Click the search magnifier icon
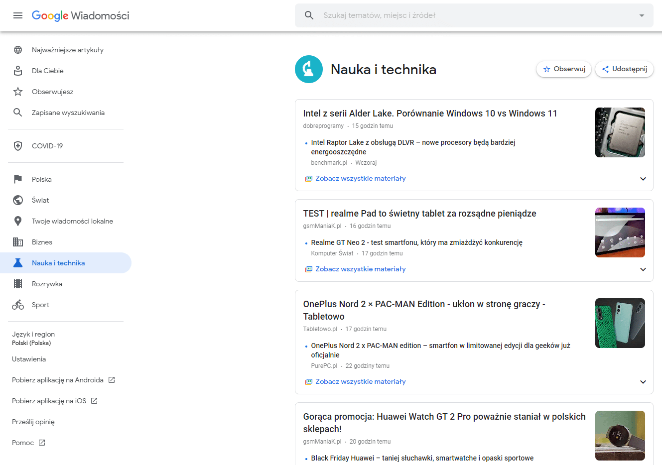662x465 pixels. coord(309,15)
